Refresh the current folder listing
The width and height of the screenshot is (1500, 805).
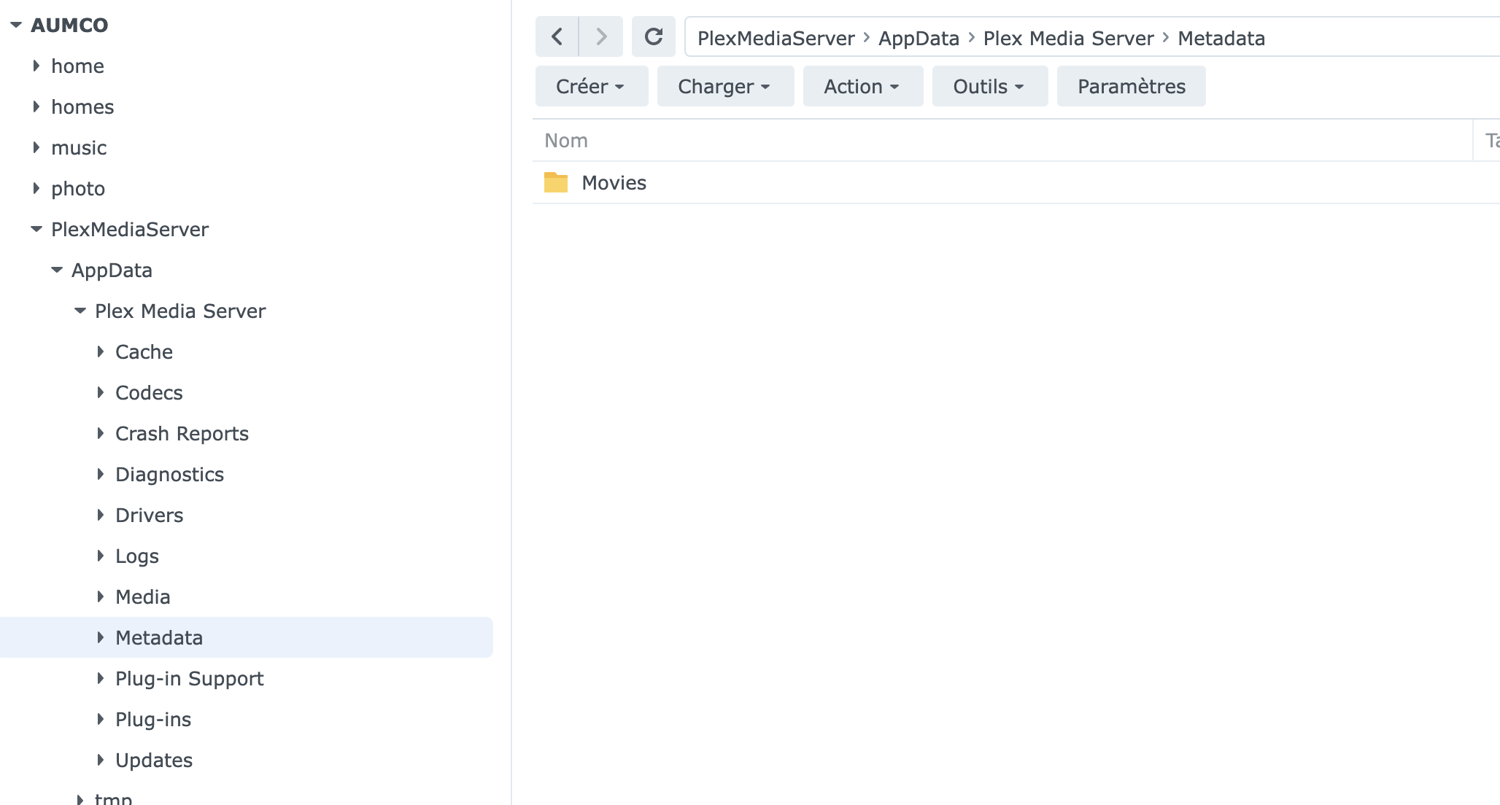tap(654, 36)
